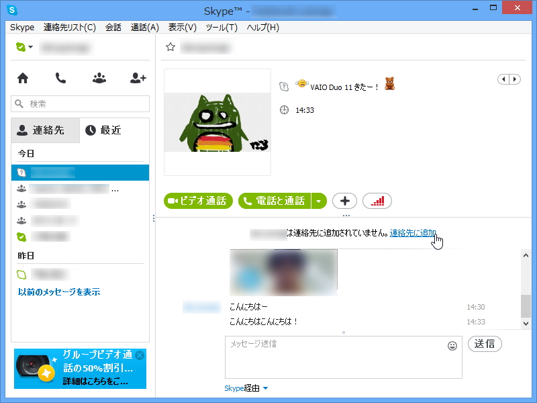Add people with the plus button
Viewport: 537px width, 403px height.
344,201
